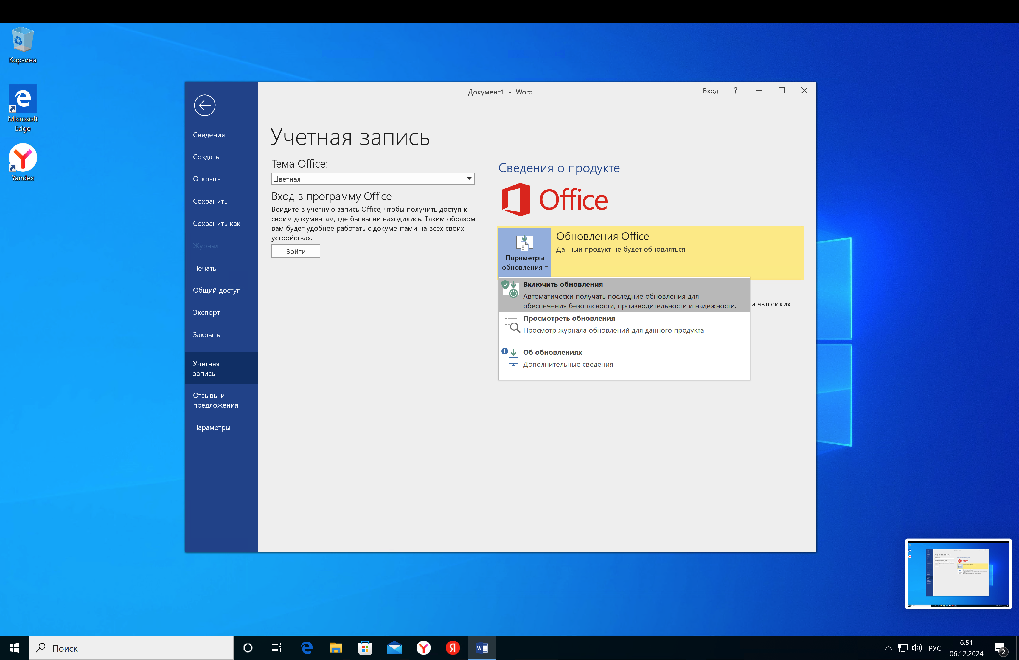Minimize the Word window

click(x=758, y=91)
